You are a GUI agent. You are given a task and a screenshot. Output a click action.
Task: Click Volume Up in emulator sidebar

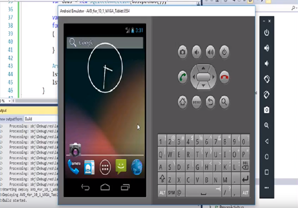coord(267,48)
